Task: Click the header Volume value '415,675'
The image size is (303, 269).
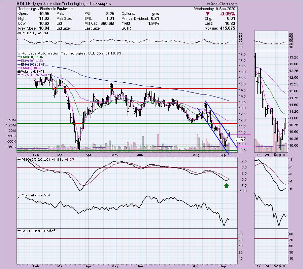Action: pyautogui.click(x=228, y=28)
